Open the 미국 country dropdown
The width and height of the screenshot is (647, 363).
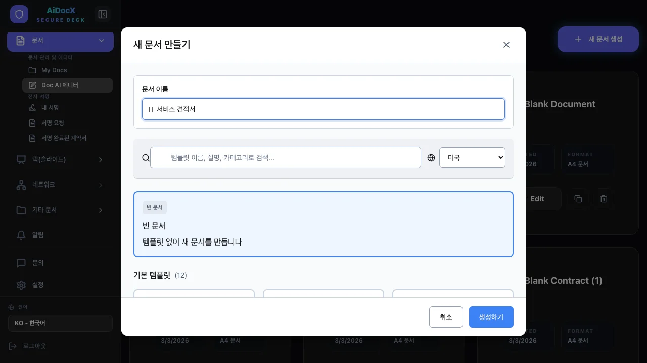tap(472, 157)
